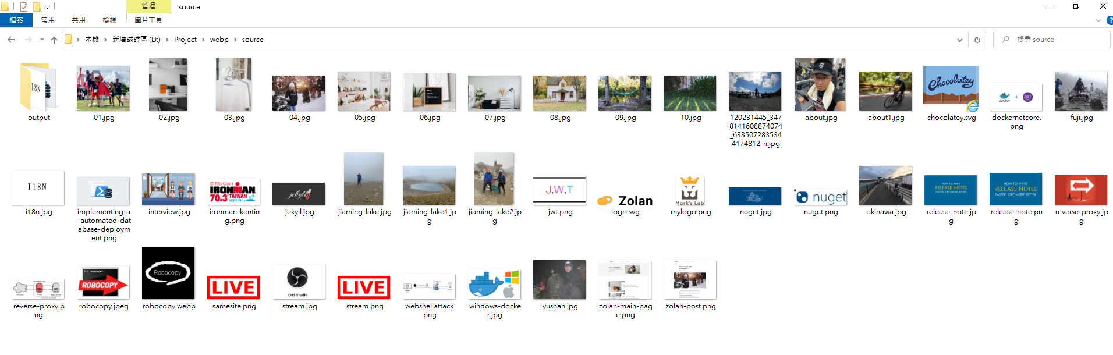This screenshot has width=1113, height=355.
Task: Navigate to Project in the breadcrumb path
Action: [x=185, y=40]
